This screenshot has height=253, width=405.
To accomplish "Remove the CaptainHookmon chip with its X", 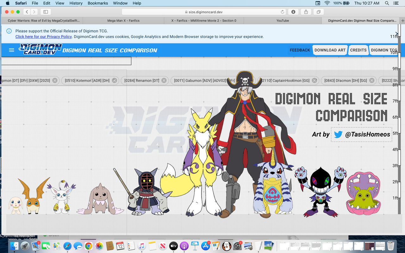I will 314,81.
